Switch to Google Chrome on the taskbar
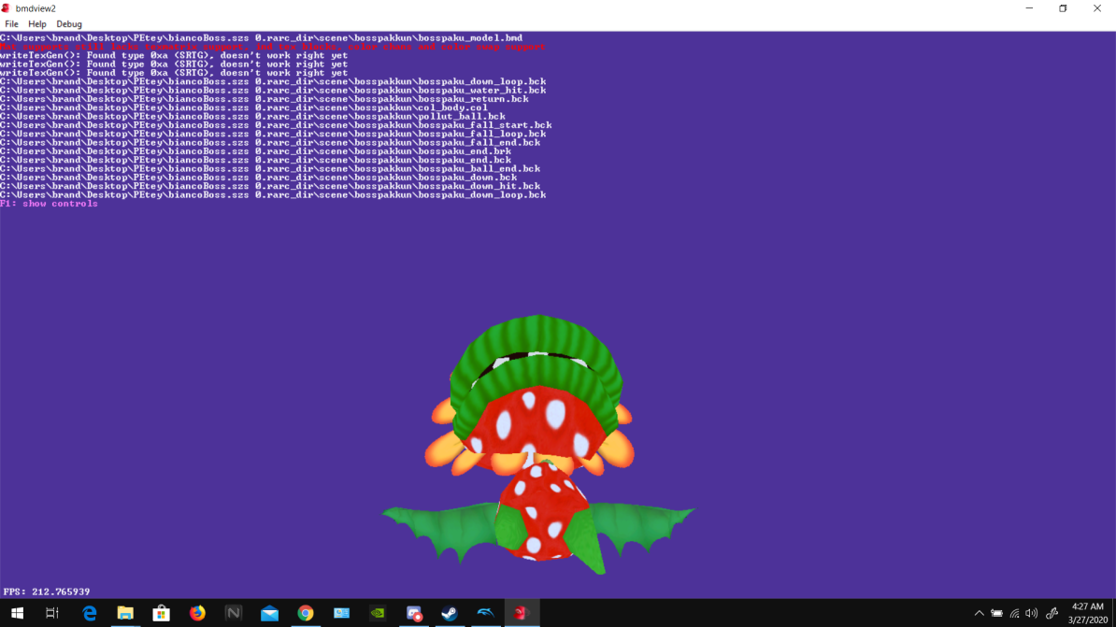 [x=306, y=613]
